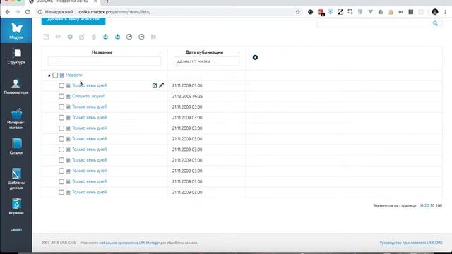Click the blue download toolbar icon
Screen dimensions: 452x254
(x=117, y=37)
